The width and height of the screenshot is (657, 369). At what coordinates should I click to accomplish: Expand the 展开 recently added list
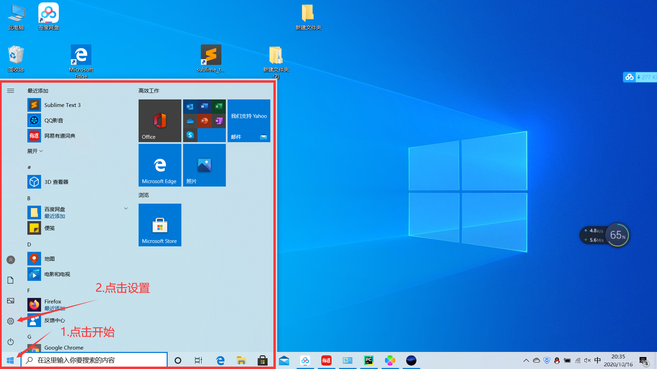click(35, 151)
